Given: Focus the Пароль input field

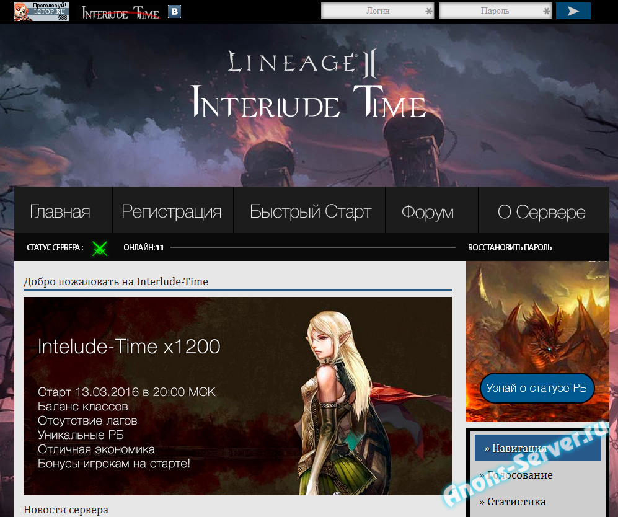Looking at the screenshot, I should coord(495,11).
